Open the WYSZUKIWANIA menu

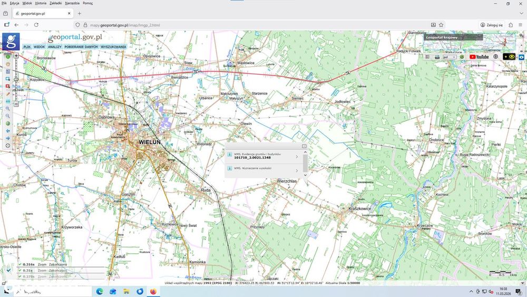coord(113,47)
